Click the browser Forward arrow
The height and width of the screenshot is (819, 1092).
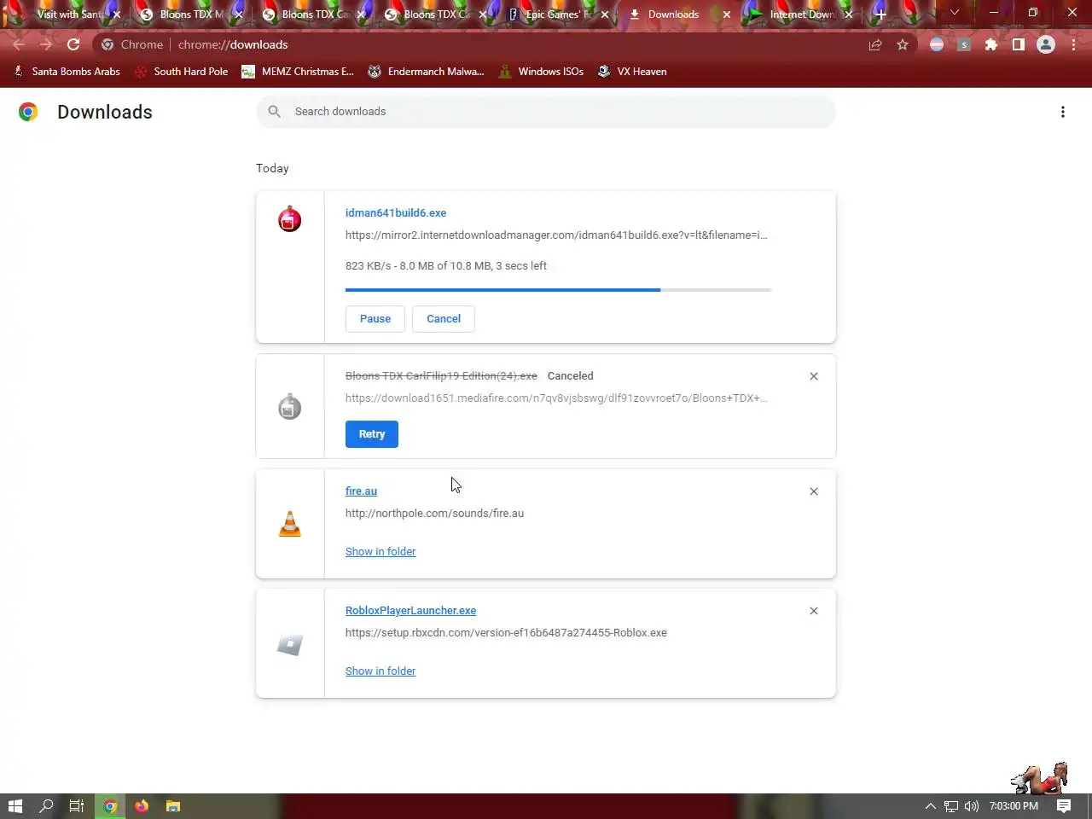click(46, 44)
